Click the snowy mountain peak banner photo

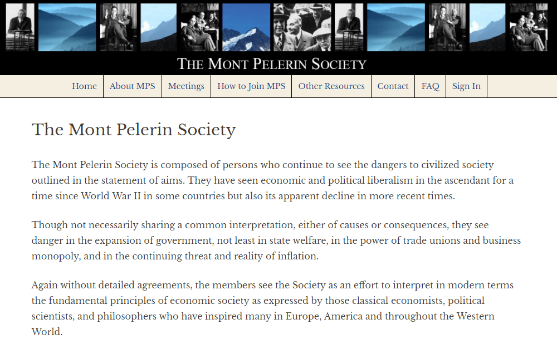(x=246, y=27)
